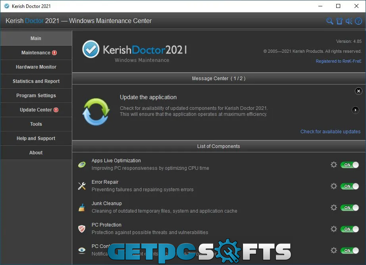Open the search magnifier in the header
Screen dimensions: 366x265
point(329,21)
